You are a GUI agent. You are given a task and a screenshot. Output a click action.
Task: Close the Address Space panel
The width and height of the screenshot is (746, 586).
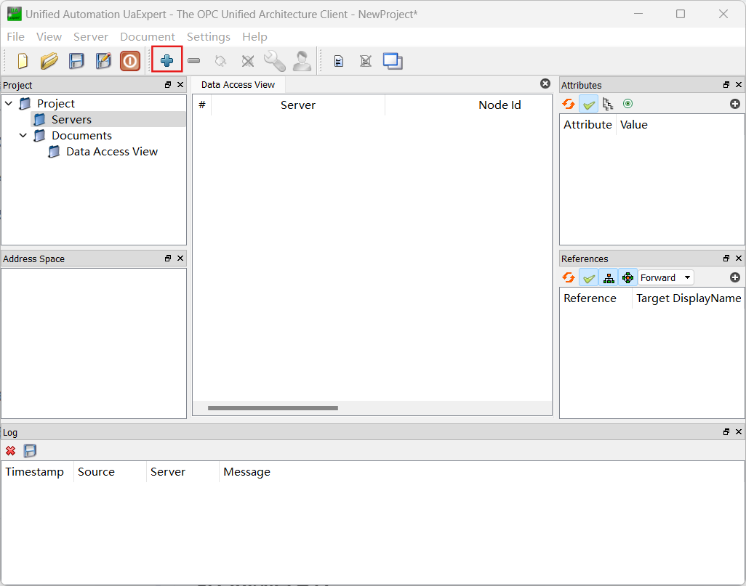click(180, 258)
